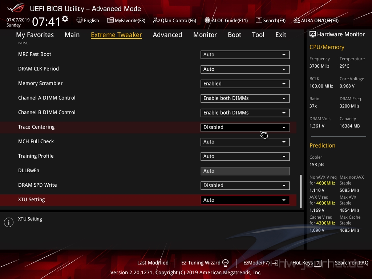Expand Memory Scrambler dropdown

pos(245,84)
